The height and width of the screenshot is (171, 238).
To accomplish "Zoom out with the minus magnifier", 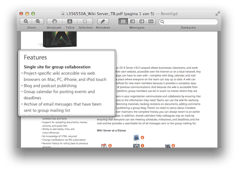I will 26,21.
